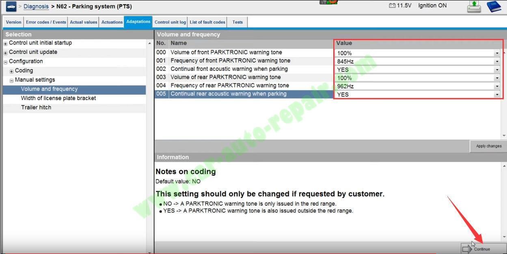
Task: Open rear PARKTRONIC volume dropdown arrow
Action: click(x=497, y=78)
